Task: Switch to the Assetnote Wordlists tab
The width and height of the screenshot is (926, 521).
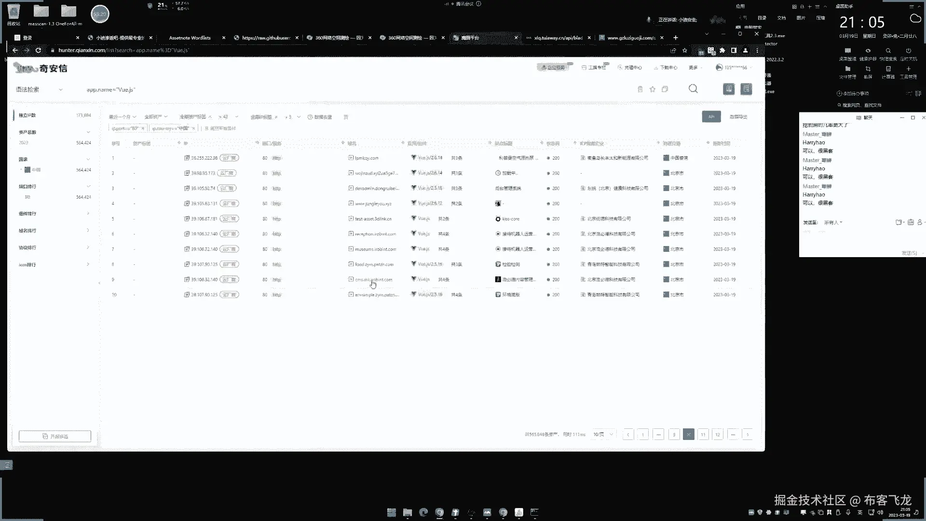Action: pyautogui.click(x=190, y=38)
